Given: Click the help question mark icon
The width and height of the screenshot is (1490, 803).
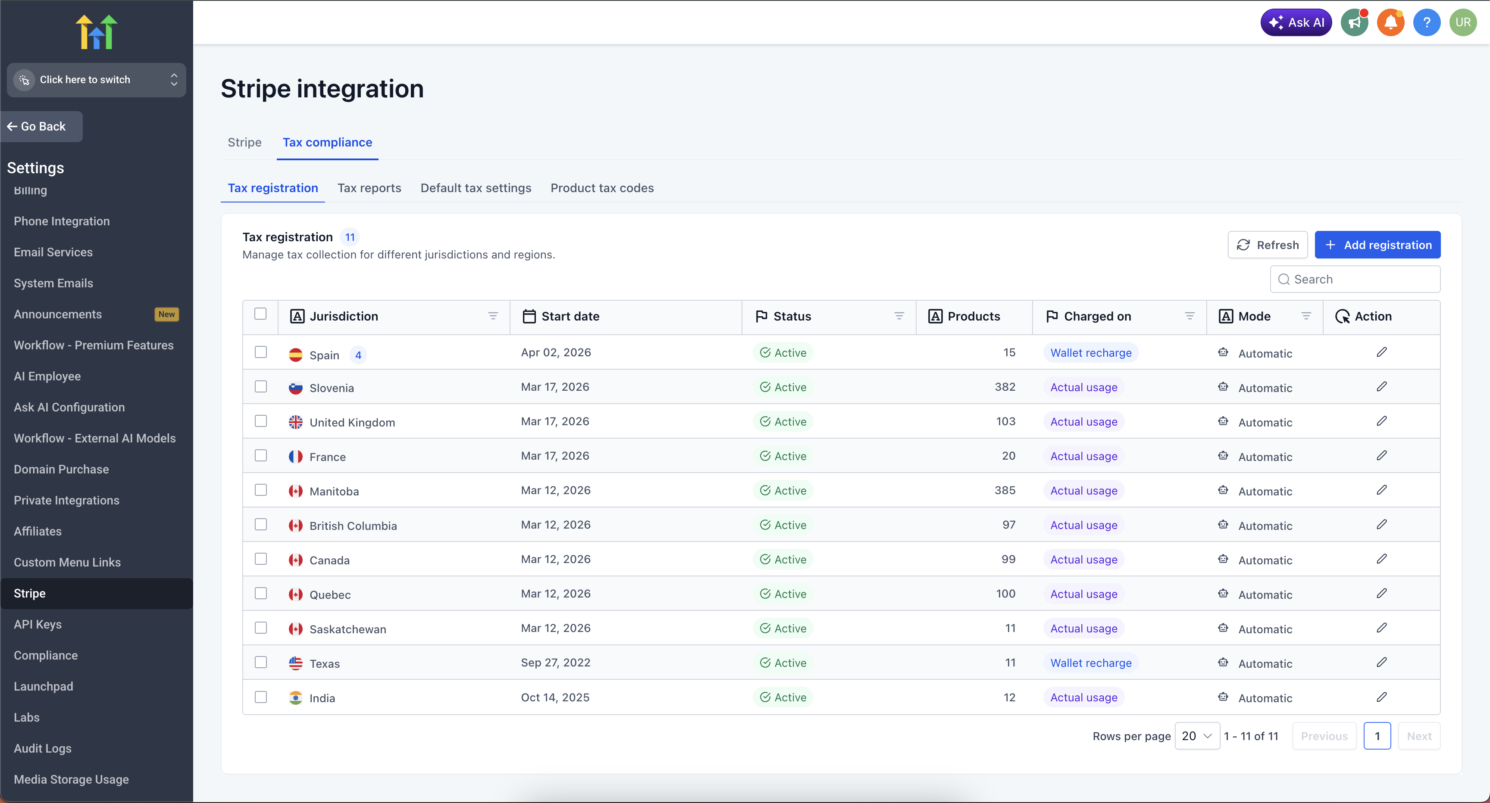Looking at the screenshot, I should coord(1427,22).
